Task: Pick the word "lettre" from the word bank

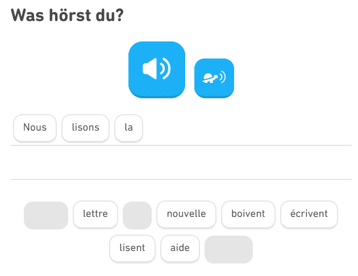Action: pos(95,214)
